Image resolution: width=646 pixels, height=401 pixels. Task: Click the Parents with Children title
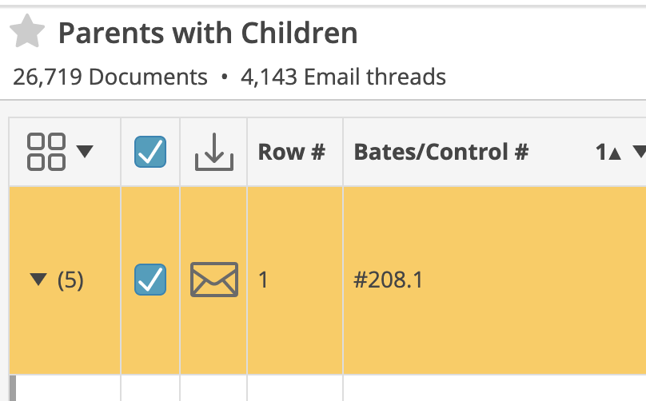tap(208, 33)
